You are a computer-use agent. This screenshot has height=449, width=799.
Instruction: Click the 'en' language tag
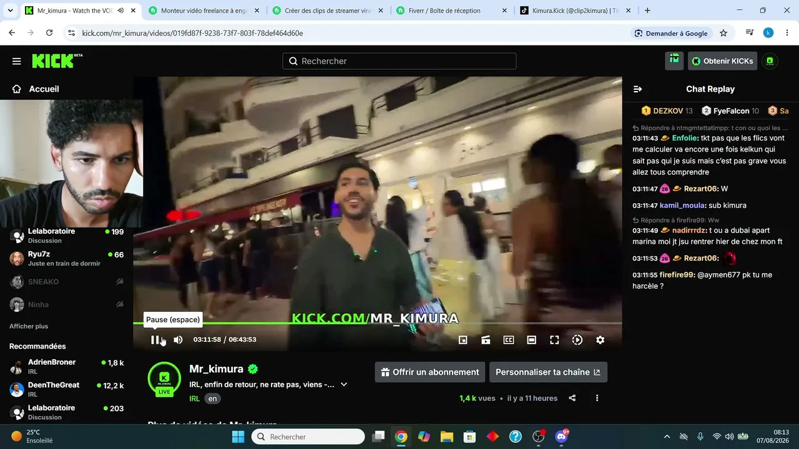pos(213,398)
